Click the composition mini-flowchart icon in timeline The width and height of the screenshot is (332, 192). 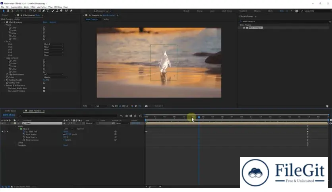pos(121,116)
